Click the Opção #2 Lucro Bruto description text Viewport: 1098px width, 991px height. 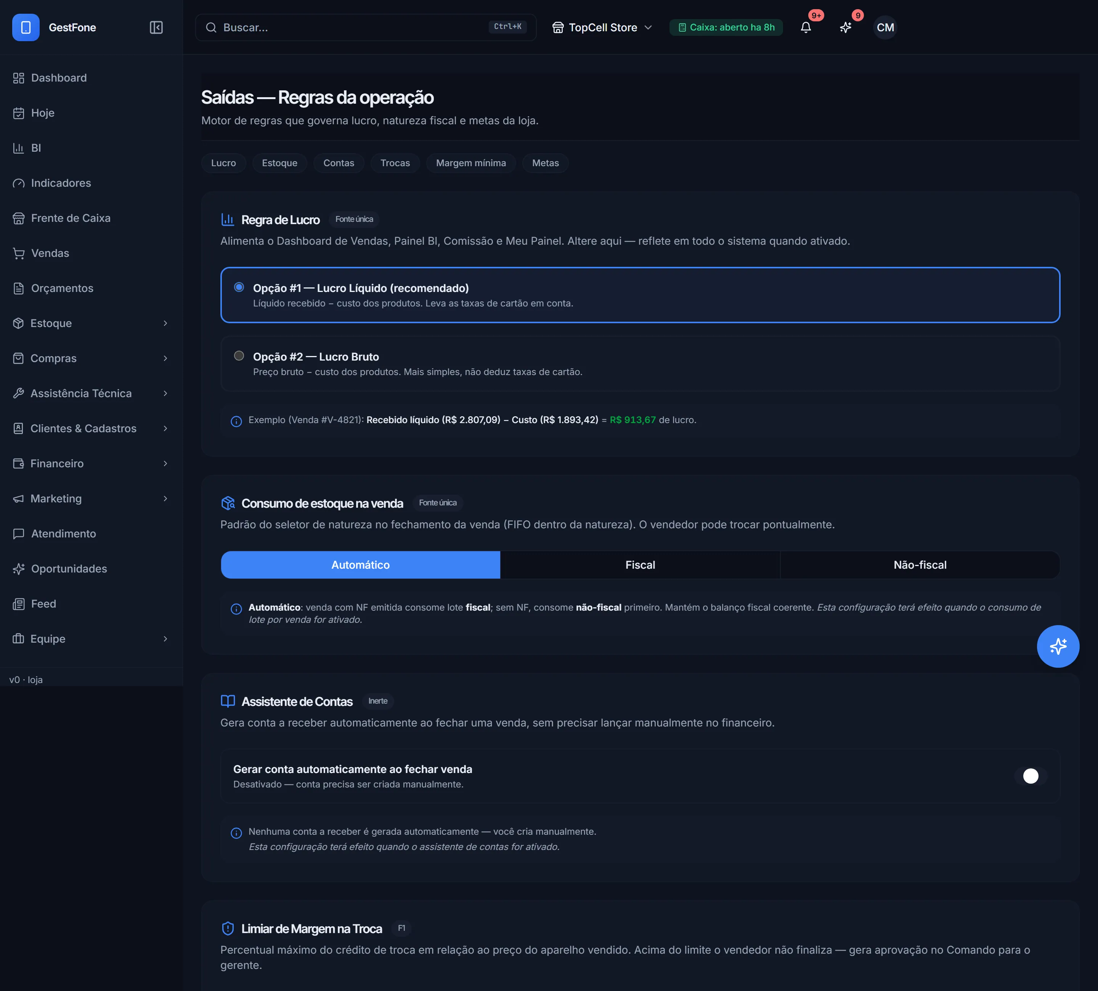418,372
